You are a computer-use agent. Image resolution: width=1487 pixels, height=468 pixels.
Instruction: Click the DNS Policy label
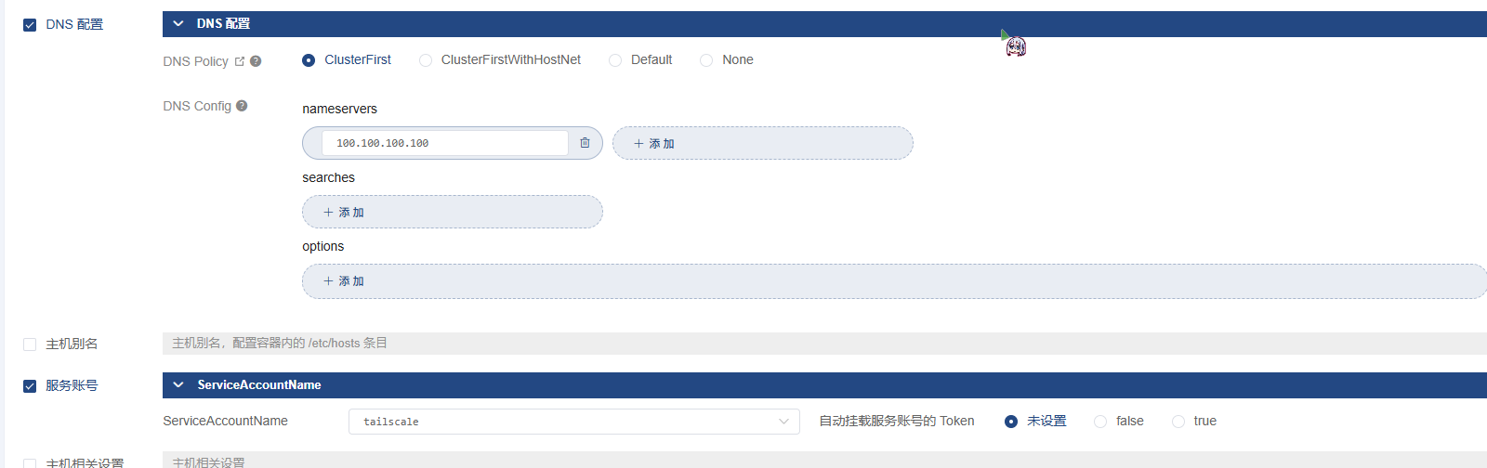click(195, 61)
